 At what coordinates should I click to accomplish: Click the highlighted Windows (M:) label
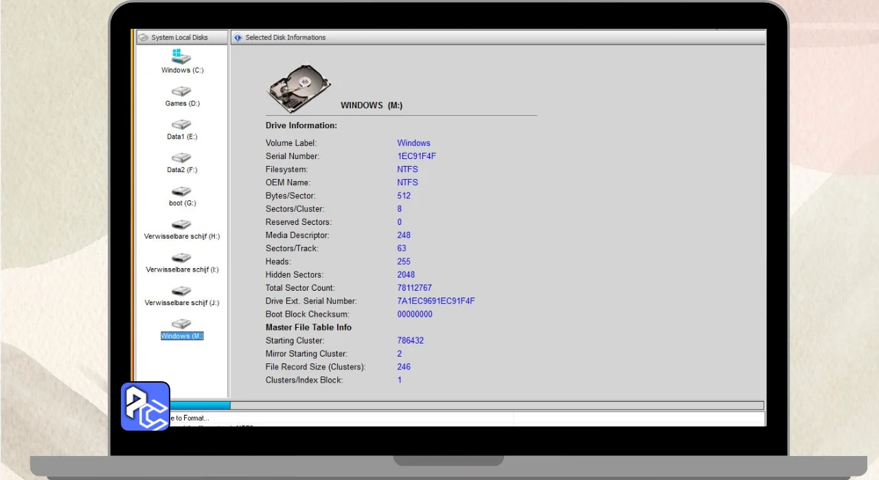coord(182,336)
